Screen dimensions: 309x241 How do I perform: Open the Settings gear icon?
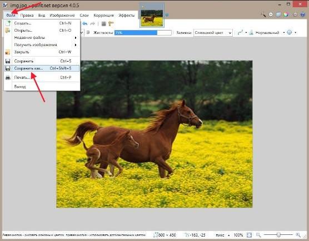(295, 14)
